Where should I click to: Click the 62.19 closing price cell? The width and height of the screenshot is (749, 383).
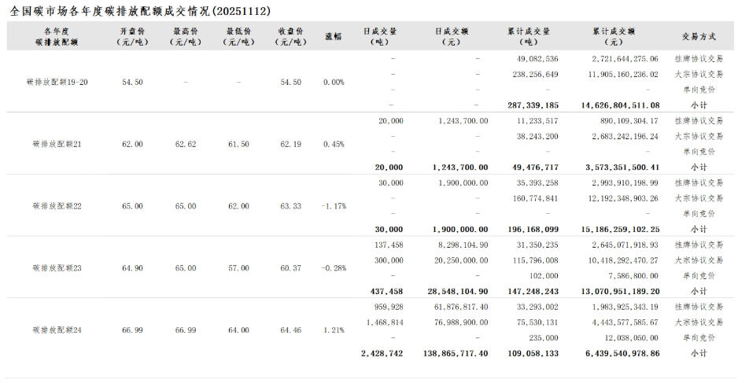(291, 144)
